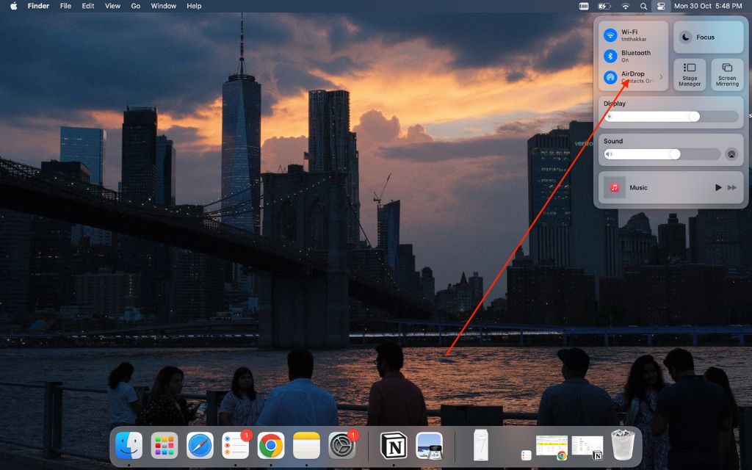Toggle the AirDrop icon button

[610, 77]
